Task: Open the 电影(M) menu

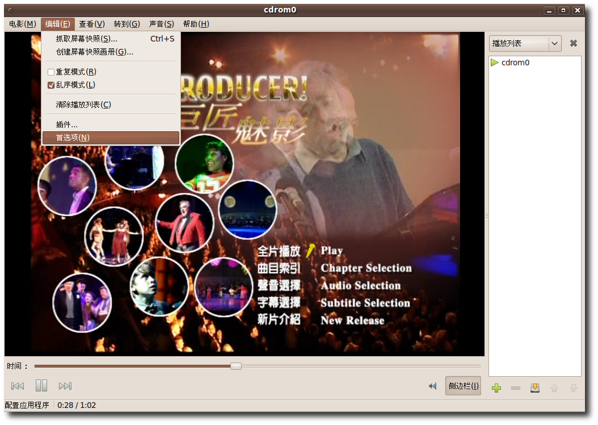Action: pyautogui.click(x=23, y=24)
